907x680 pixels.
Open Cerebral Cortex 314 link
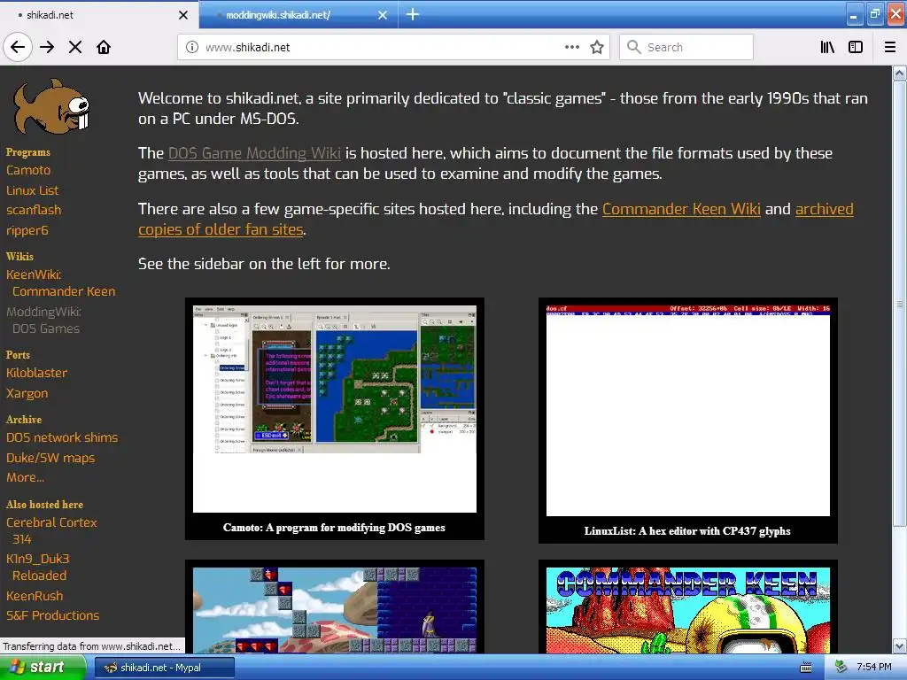point(51,531)
